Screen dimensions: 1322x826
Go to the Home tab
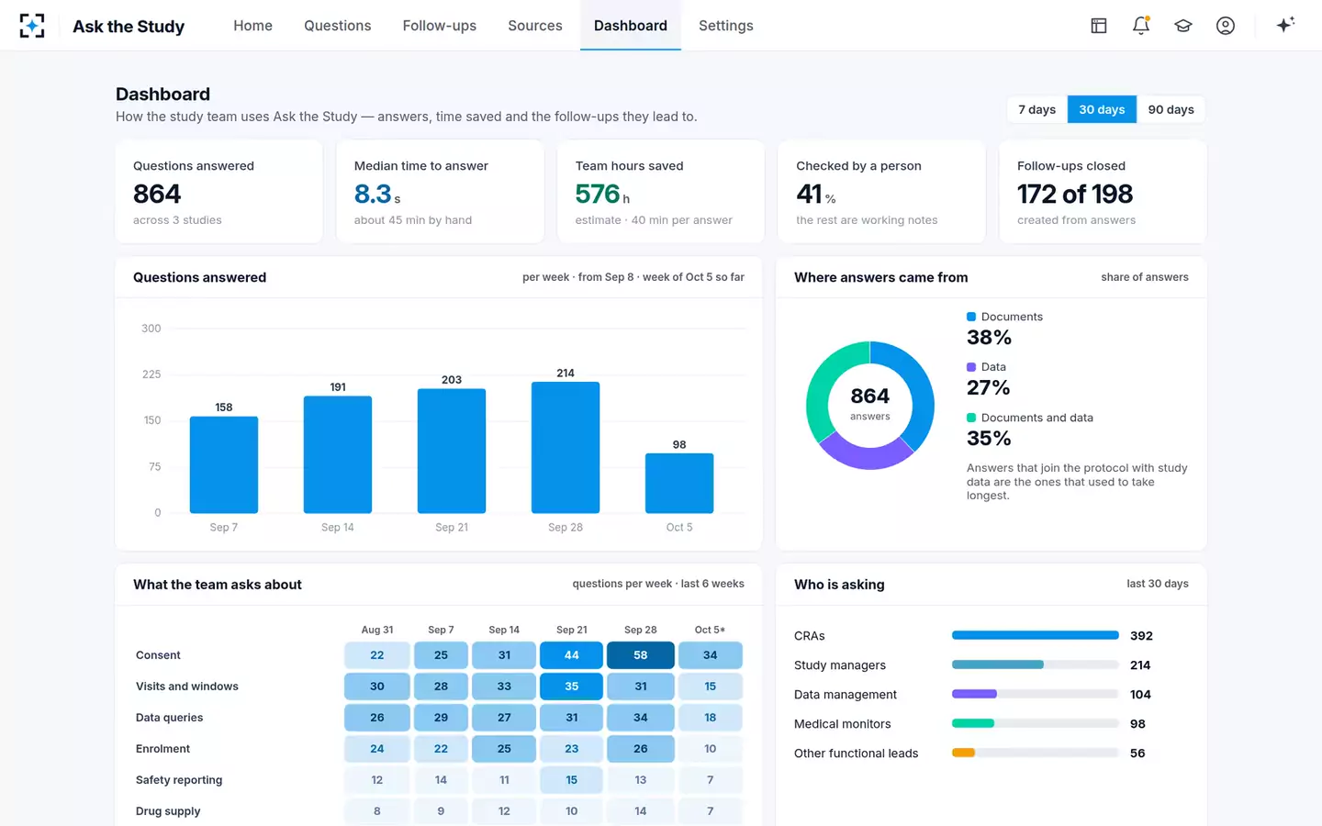[252, 26]
